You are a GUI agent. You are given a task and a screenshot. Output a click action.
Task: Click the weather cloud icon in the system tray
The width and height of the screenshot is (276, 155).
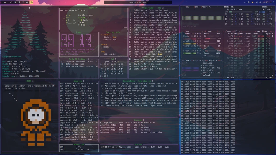pos(252,2)
